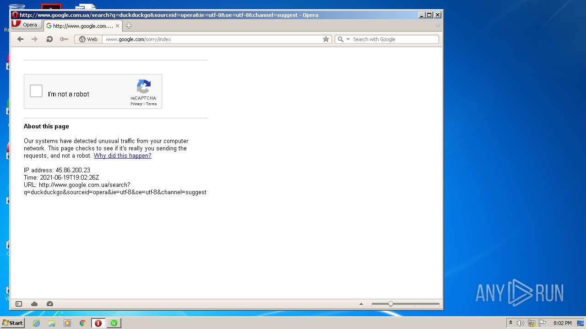This screenshot has width=586, height=329.
Task: Toggle Opera Turbo speedometer icon
Action: click(50, 304)
